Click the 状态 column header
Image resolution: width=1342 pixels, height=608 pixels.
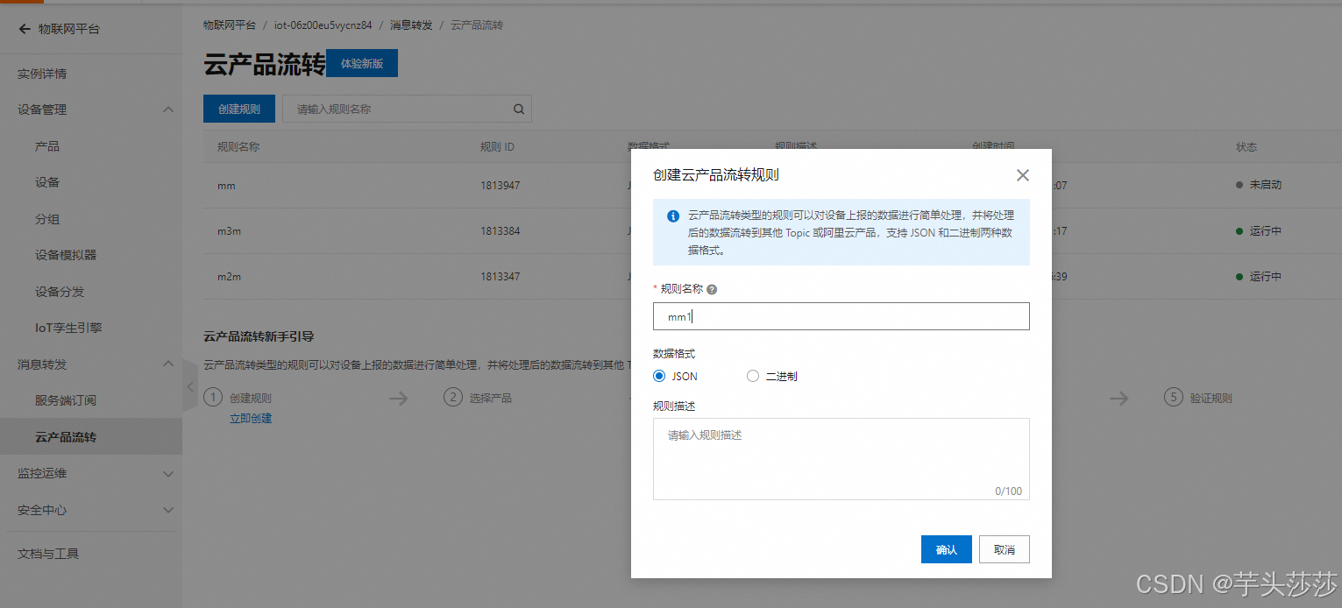tap(1246, 147)
